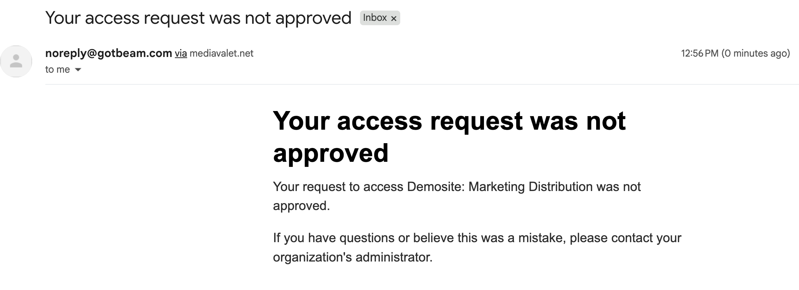Image resolution: width=799 pixels, height=290 pixels.
Task: Click the mediavalet.net domain text
Action: point(221,54)
